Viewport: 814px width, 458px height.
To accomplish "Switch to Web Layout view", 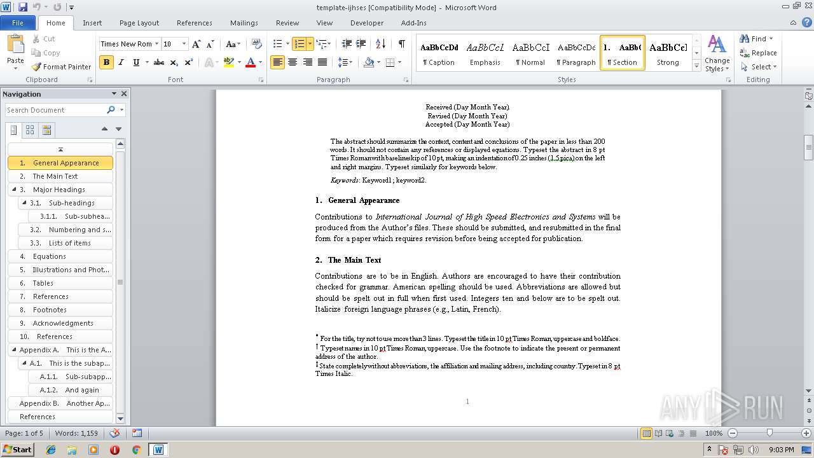I will point(669,433).
